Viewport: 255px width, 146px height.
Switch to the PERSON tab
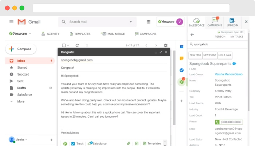220,37
